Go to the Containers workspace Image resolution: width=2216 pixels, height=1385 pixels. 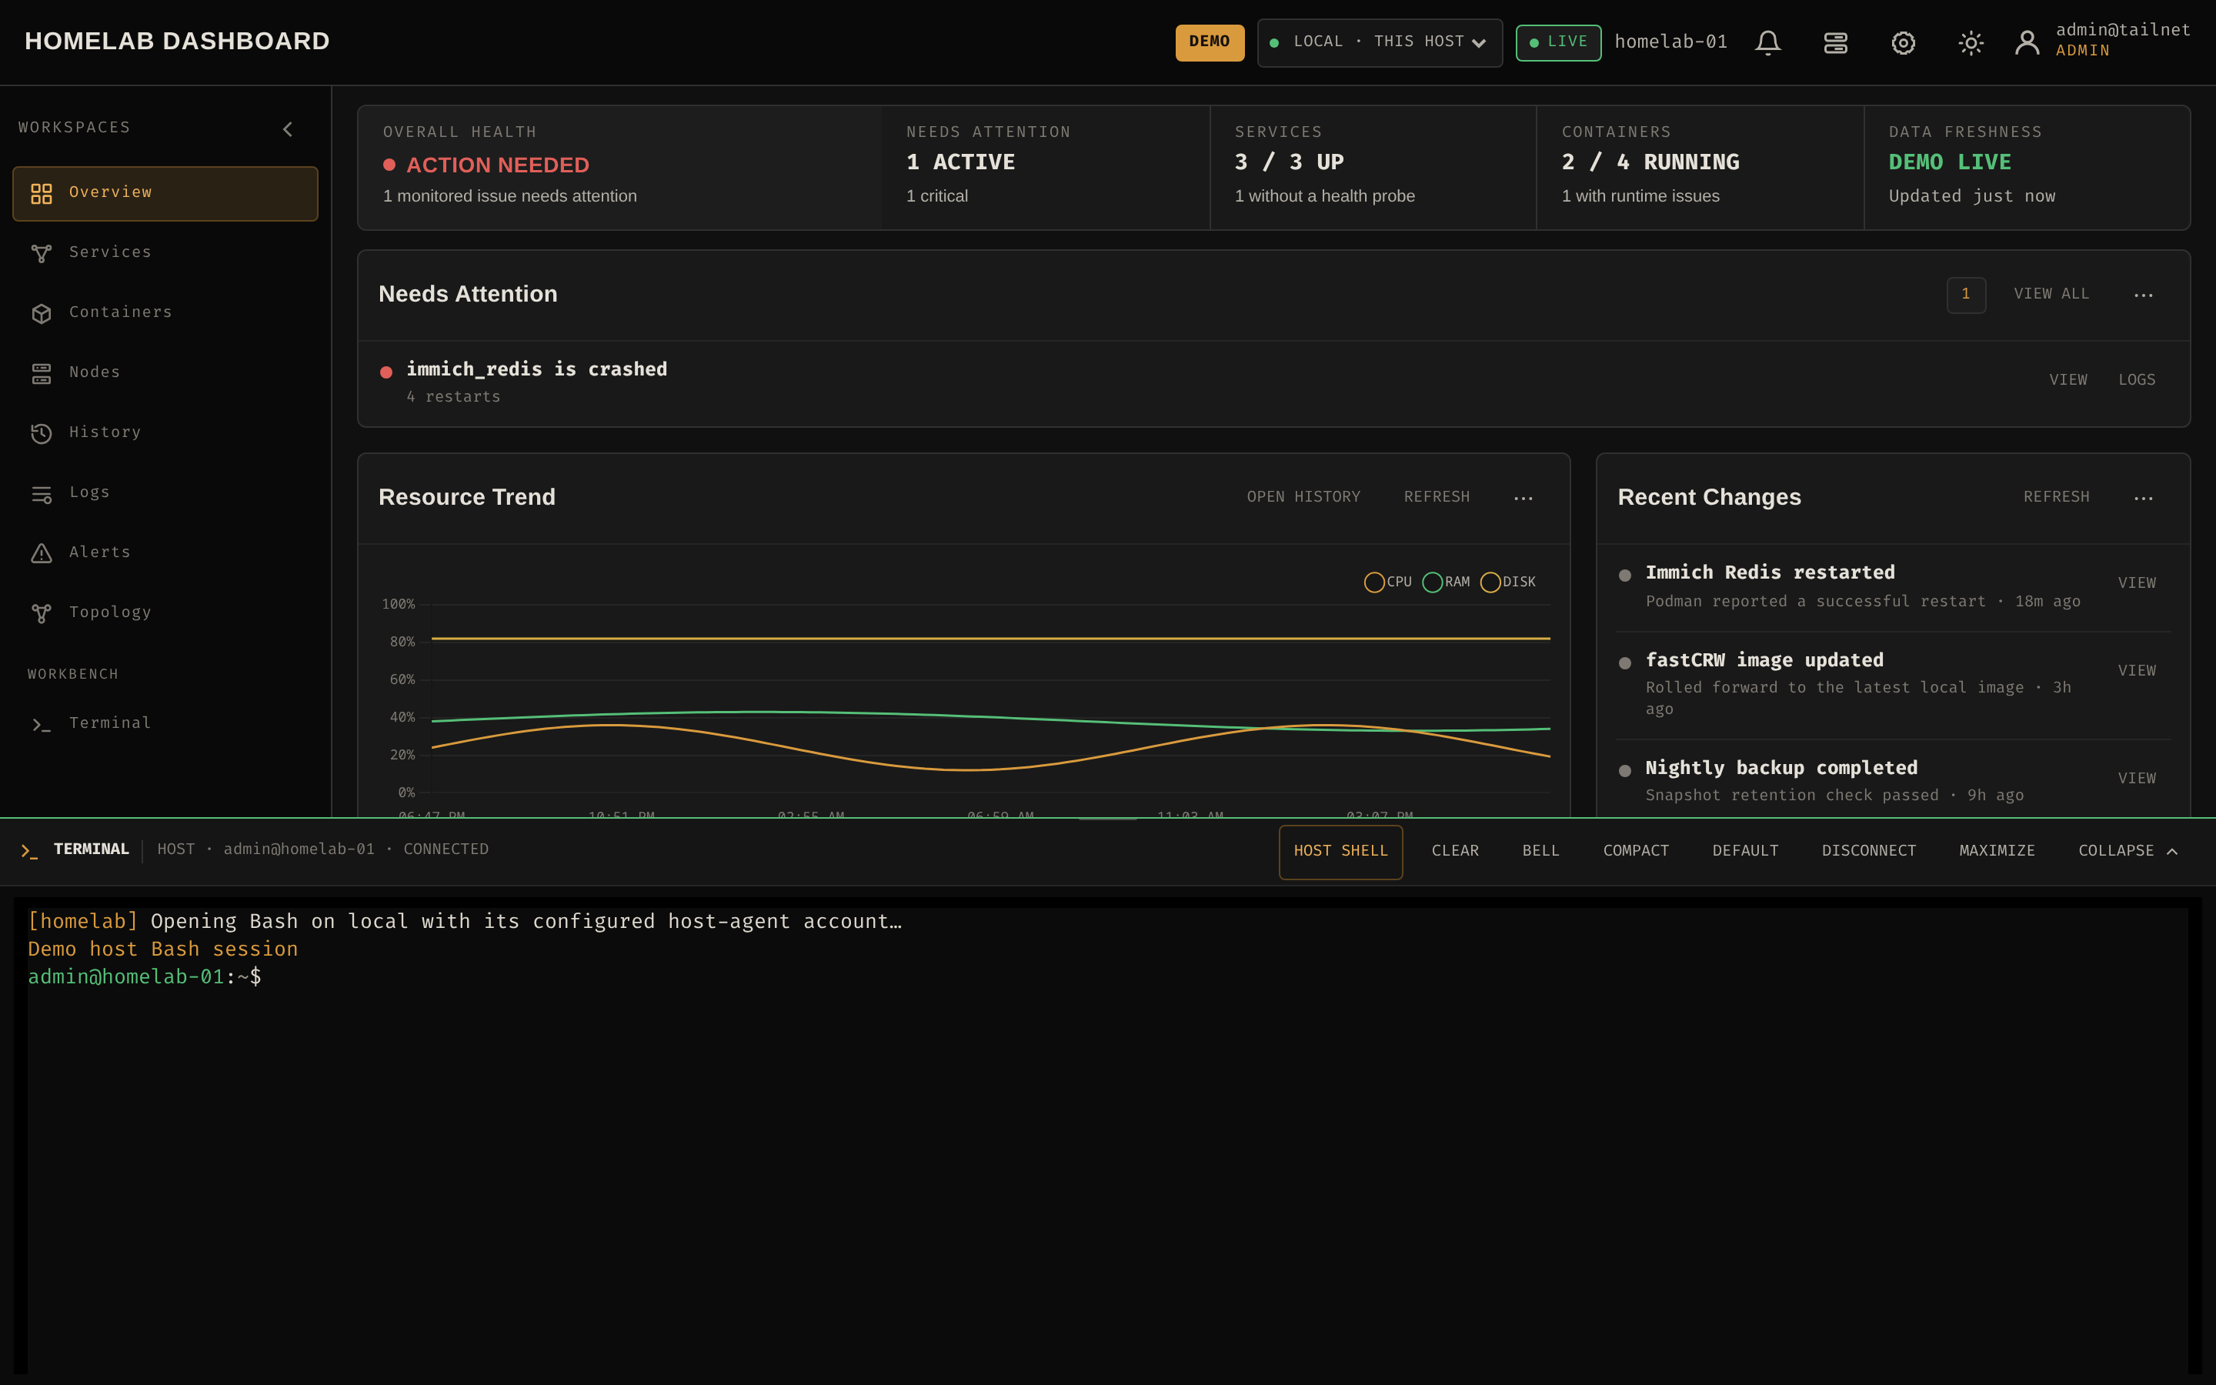[165, 313]
